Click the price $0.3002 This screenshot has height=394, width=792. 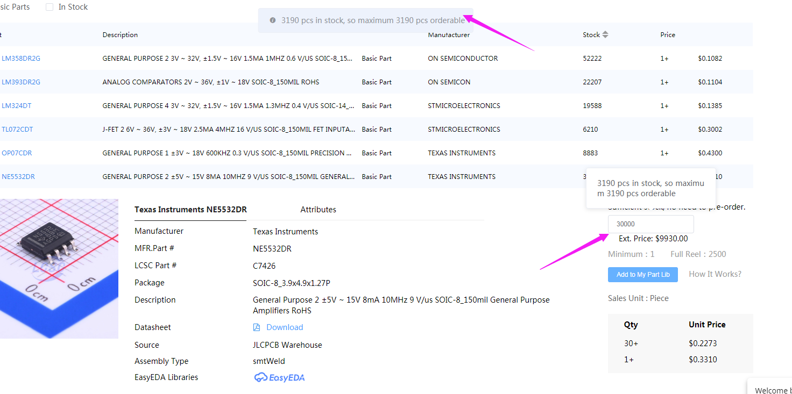[x=710, y=130]
